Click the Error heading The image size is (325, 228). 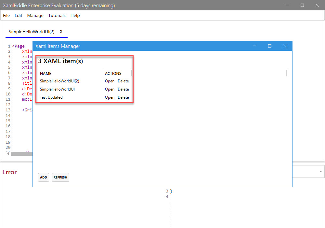coord(9,172)
